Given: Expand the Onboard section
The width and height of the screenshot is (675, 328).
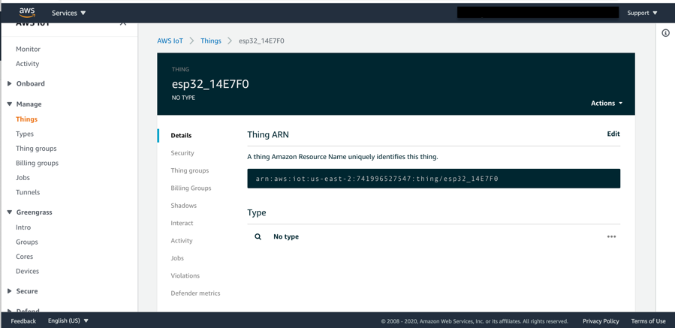Looking at the screenshot, I should click(26, 83).
